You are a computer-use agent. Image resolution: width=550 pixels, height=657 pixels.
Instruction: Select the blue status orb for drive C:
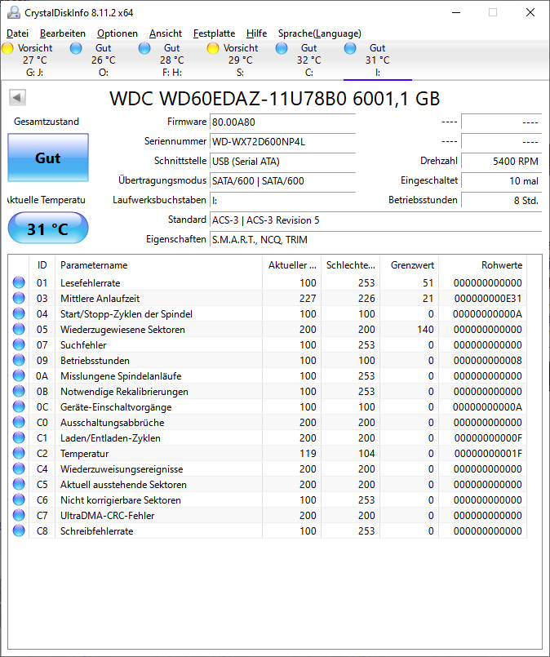[x=282, y=48]
